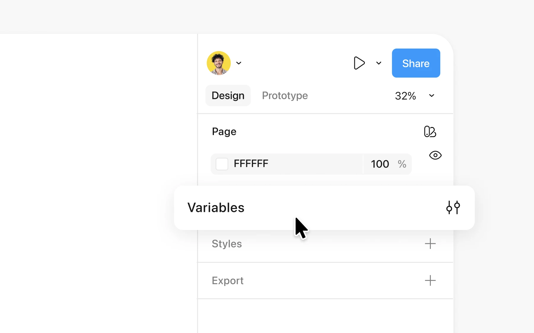This screenshot has height=333, width=534.
Task: Add an export setting with the plus icon
Action: [430, 281]
